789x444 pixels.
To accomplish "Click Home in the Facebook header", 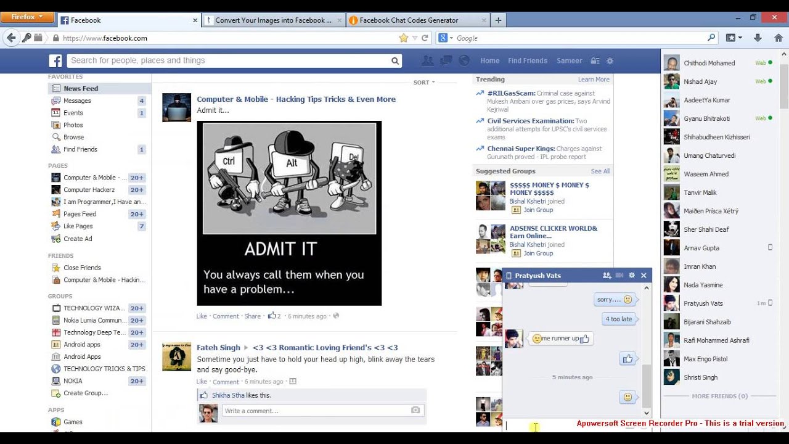I will (490, 60).
